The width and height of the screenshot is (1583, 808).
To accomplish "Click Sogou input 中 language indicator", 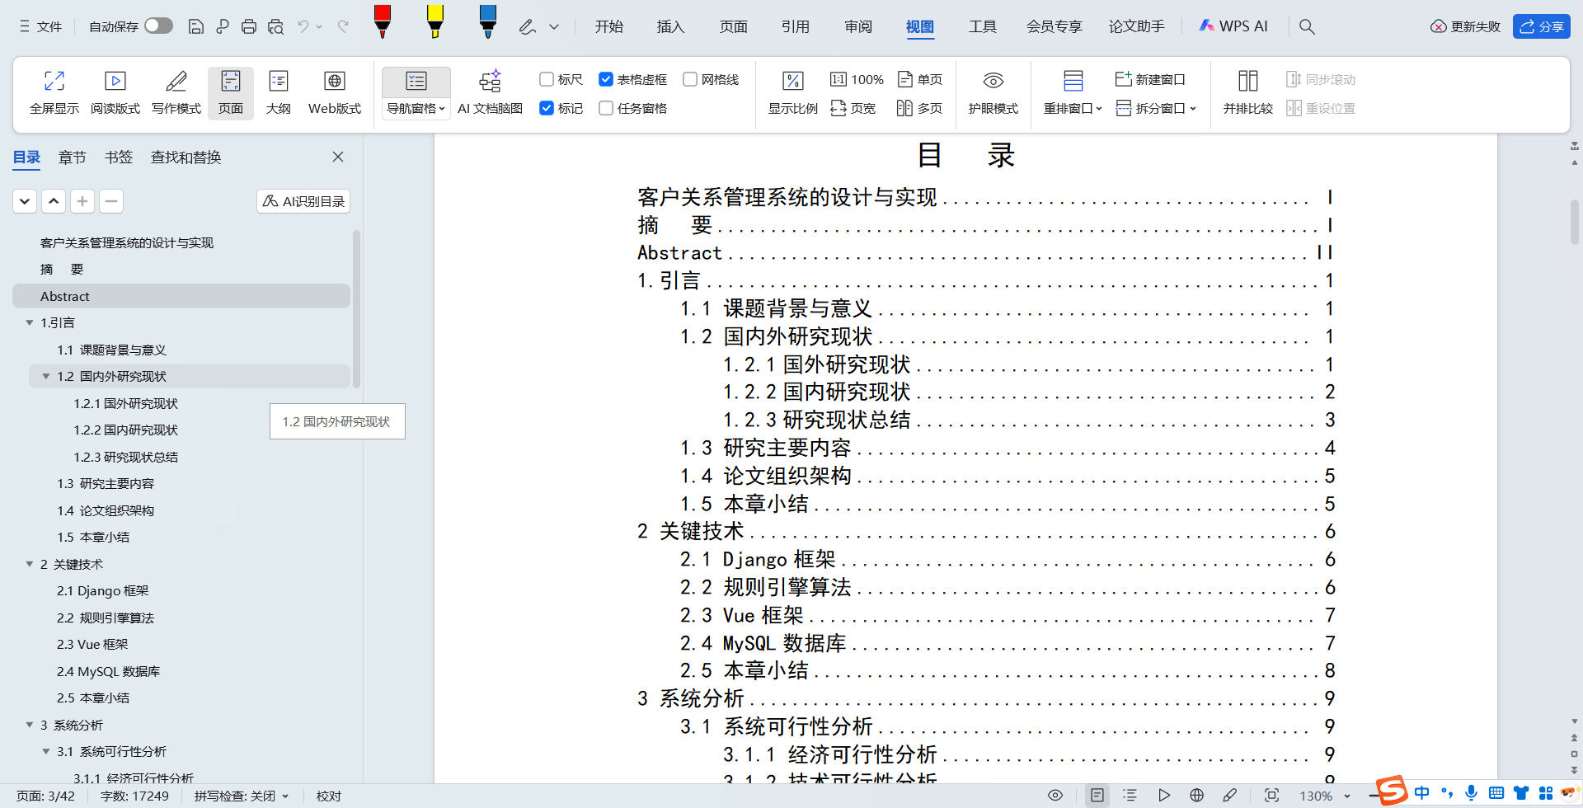I will (x=1422, y=792).
